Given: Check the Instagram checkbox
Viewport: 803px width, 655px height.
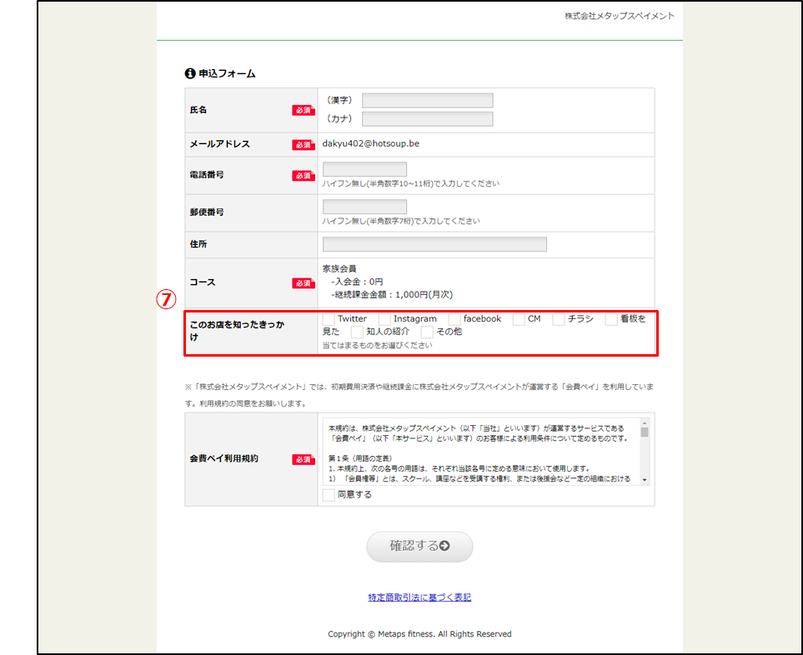Looking at the screenshot, I should click(x=384, y=319).
